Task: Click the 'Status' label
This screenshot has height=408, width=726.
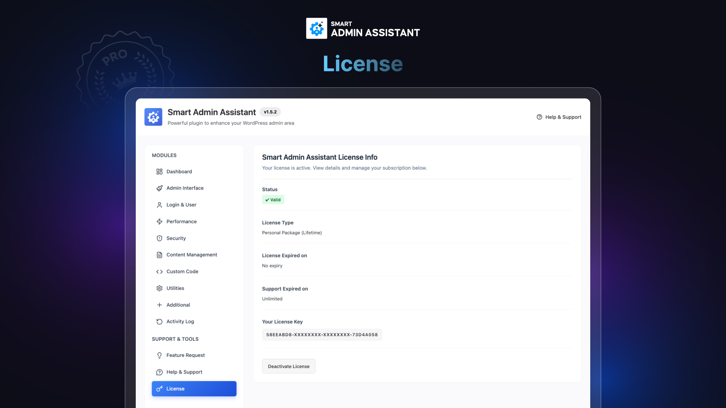Action: 270,190
